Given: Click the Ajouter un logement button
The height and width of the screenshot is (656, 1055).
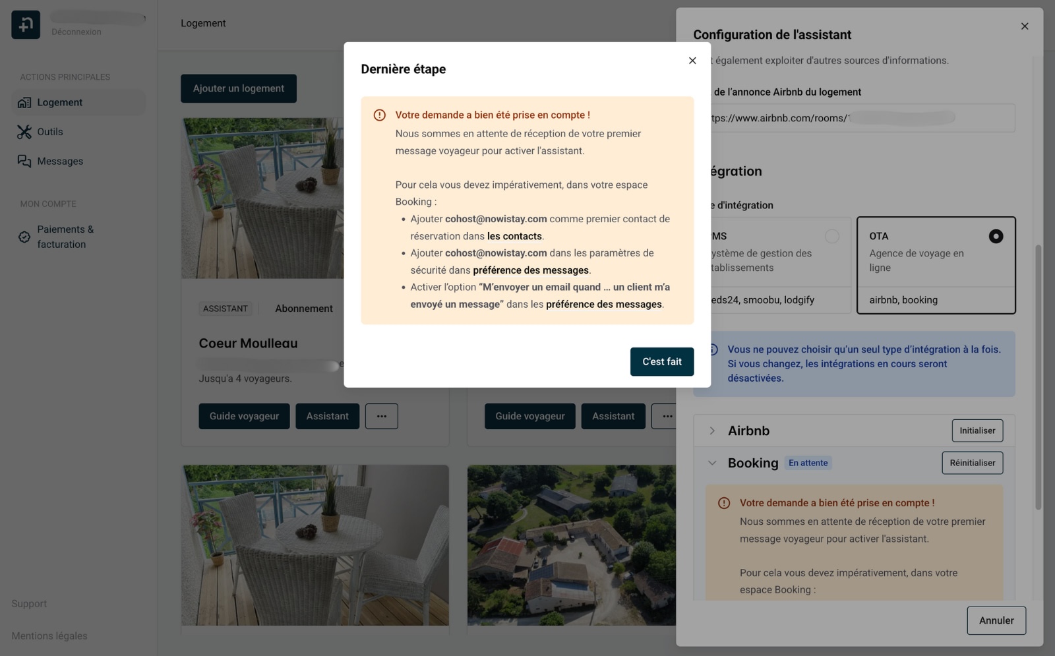Looking at the screenshot, I should tap(239, 88).
